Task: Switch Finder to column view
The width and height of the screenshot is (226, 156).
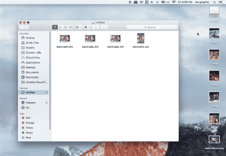Action: (x=66, y=27)
